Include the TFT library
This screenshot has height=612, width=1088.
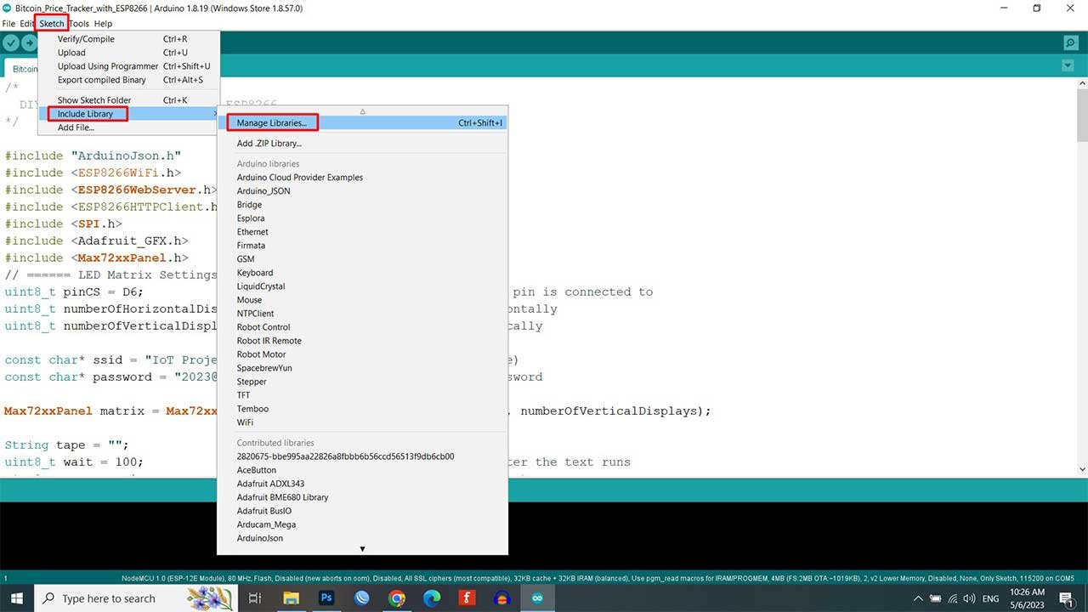(x=364, y=395)
